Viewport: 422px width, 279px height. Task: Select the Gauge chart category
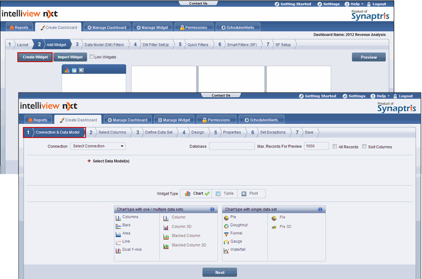[233, 241]
